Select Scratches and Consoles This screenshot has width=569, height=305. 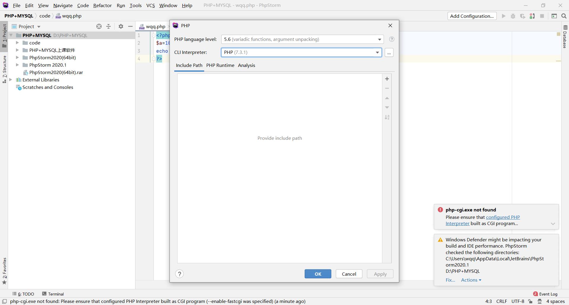(48, 87)
